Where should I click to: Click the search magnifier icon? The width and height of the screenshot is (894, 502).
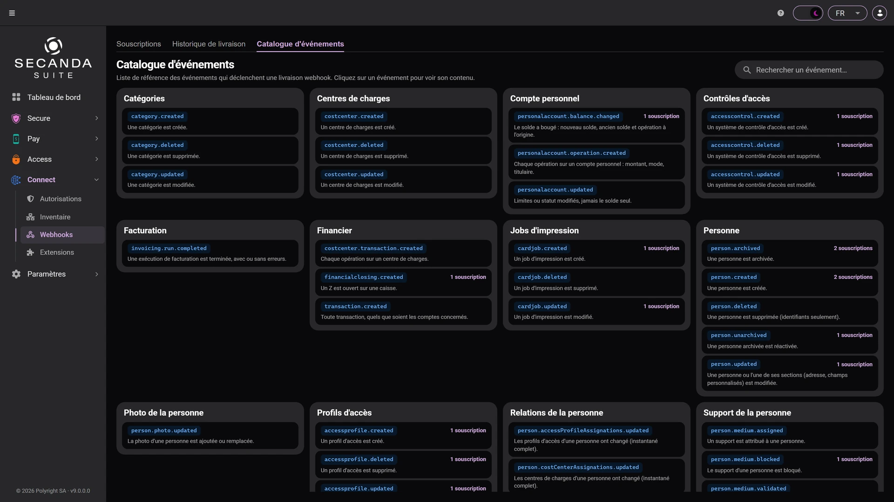click(747, 70)
